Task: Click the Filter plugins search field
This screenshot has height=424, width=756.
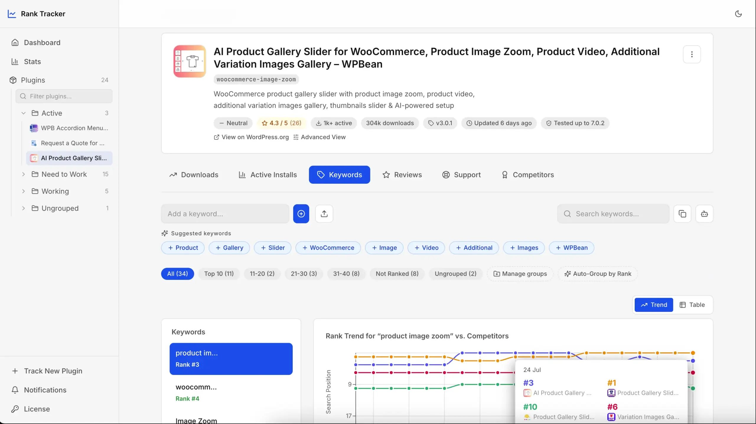Action: coord(64,96)
